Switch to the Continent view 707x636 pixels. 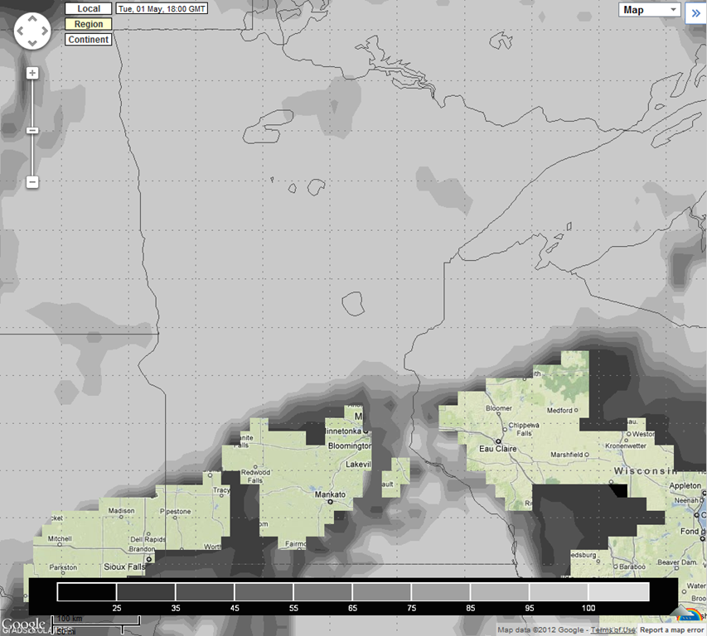[x=89, y=39]
